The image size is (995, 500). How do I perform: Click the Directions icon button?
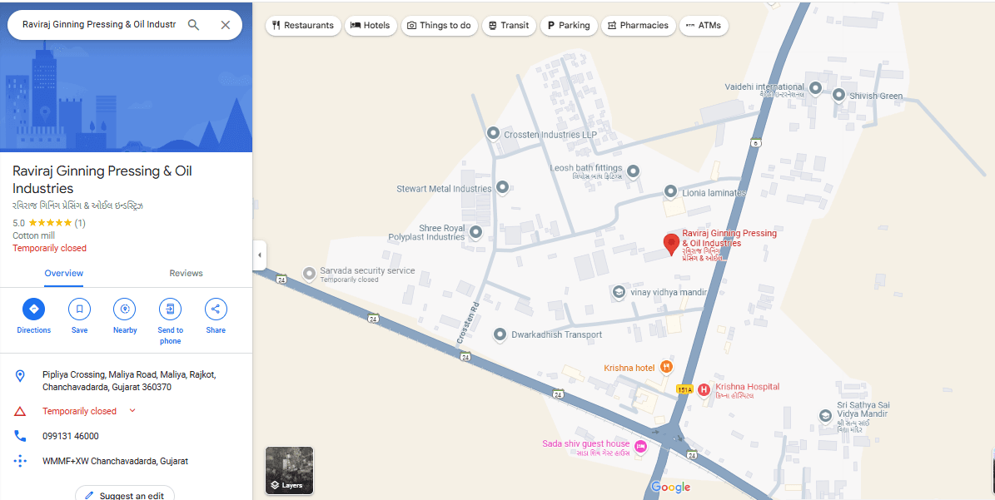[33, 309]
